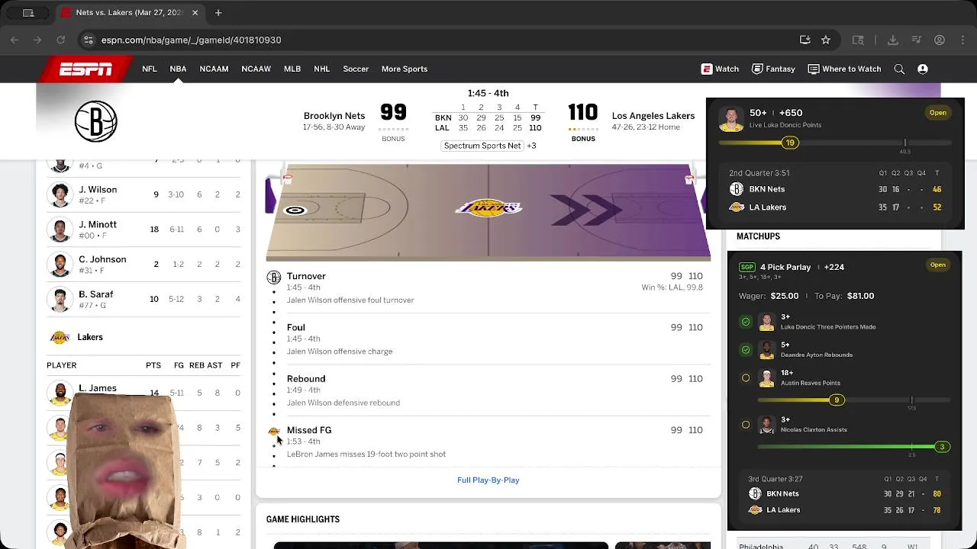Select J. Wilson player name
The width and height of the screenshot is (977, 549).
click(98, 190)
